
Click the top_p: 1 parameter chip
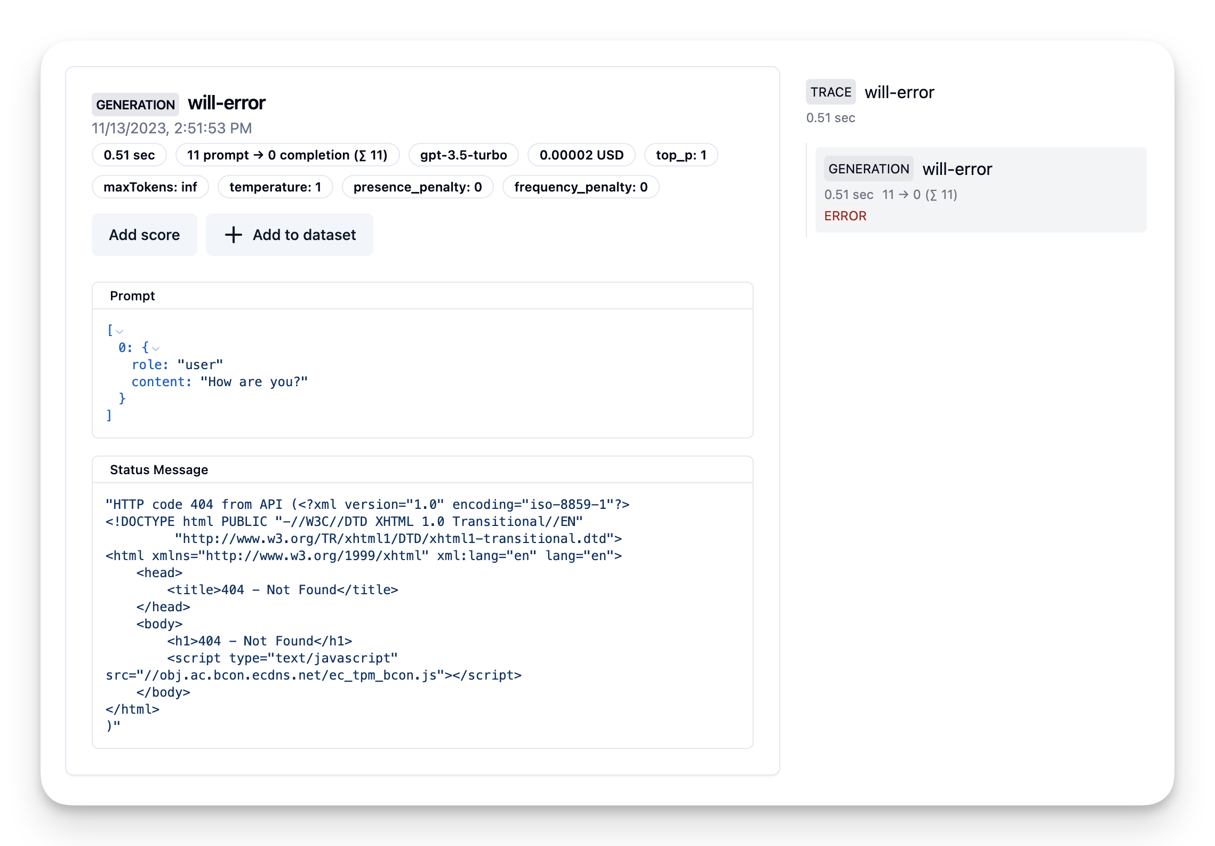click(681, 155)
